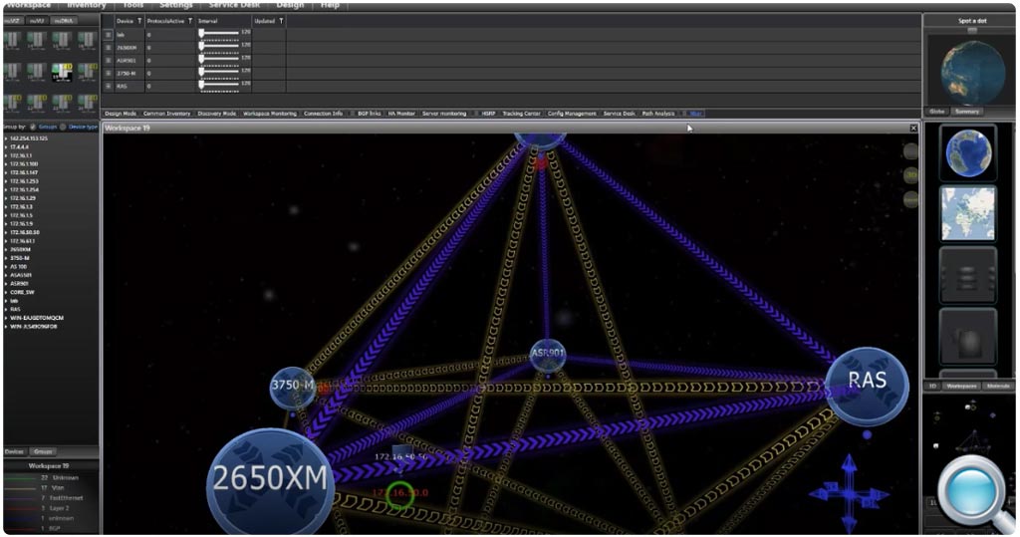This screenshot has width=1020, height=537.
Task: Expand the 3750-M row in device table
Action: click(108, 73)
